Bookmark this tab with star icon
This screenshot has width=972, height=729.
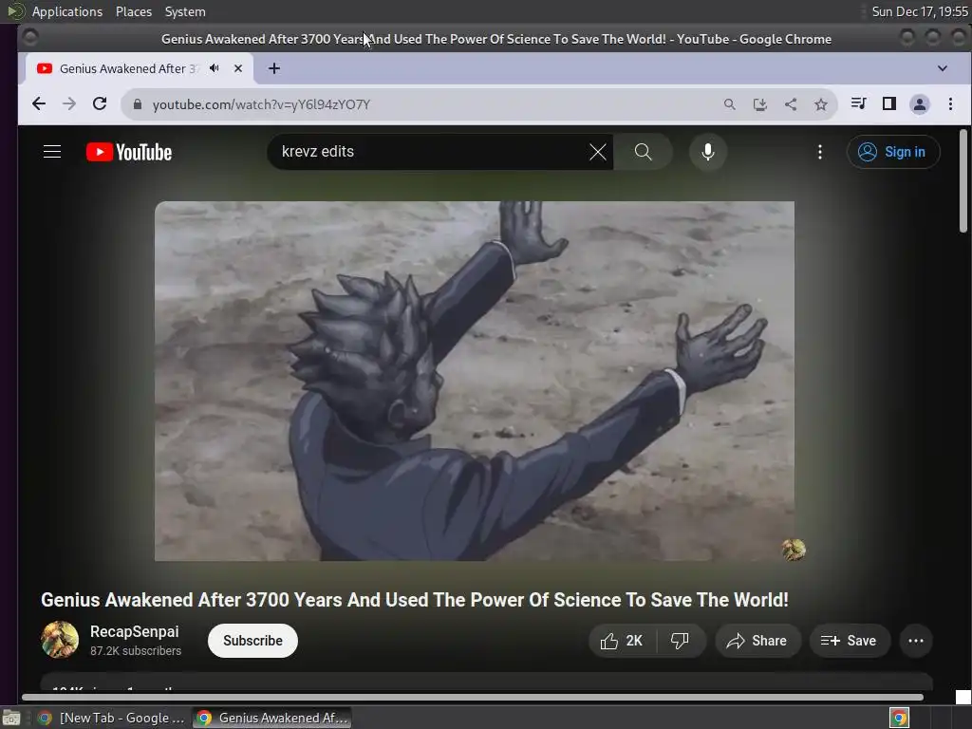pos(821,104)
